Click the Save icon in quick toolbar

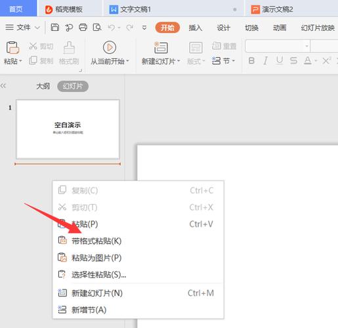pyautogui.click(x=54, y=28)
